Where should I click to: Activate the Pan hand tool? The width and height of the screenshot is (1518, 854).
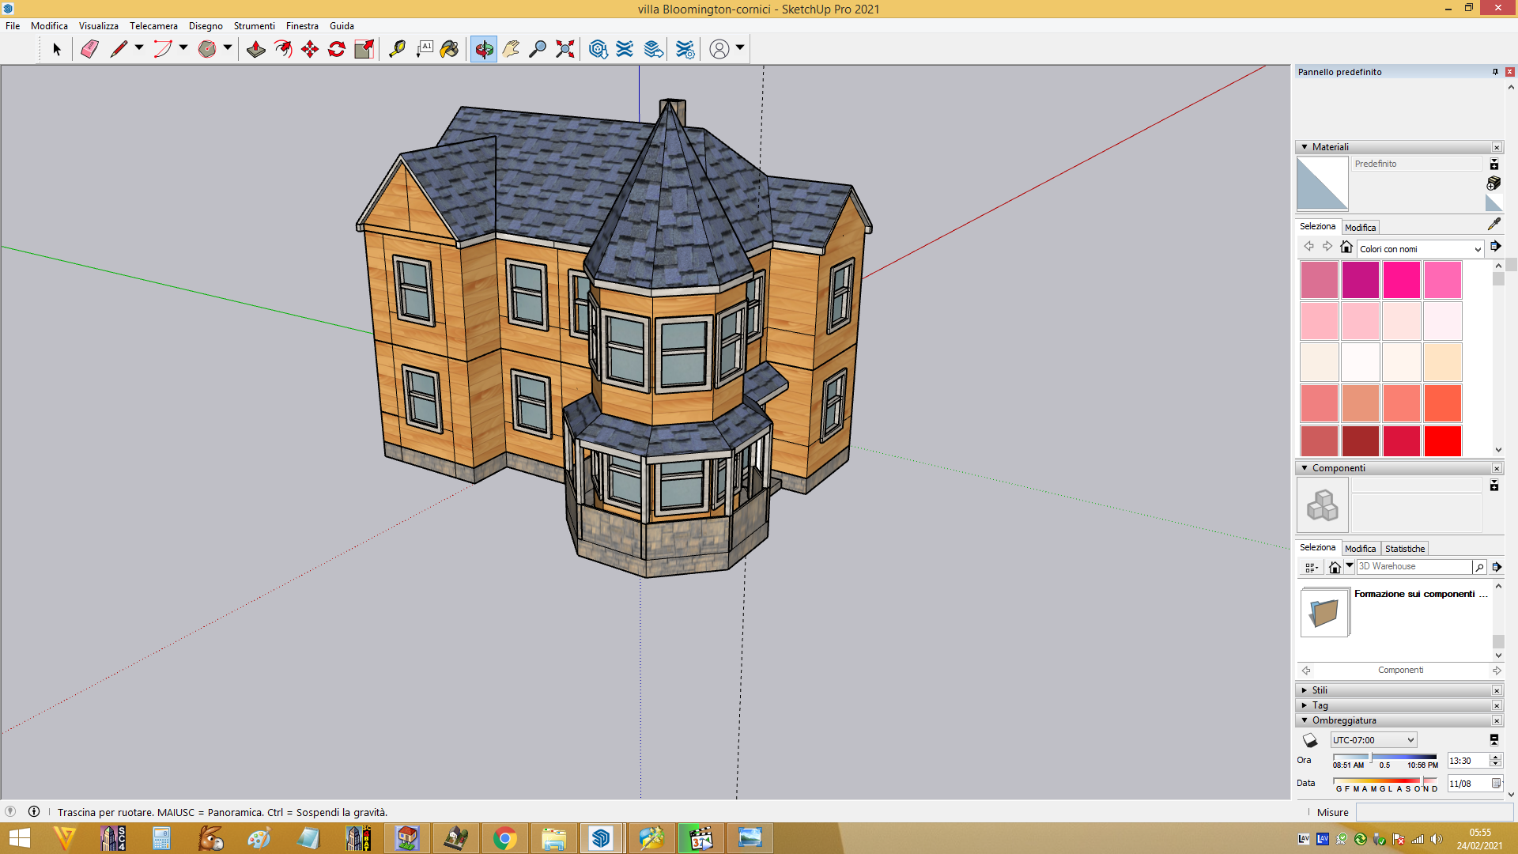[511, 49]
